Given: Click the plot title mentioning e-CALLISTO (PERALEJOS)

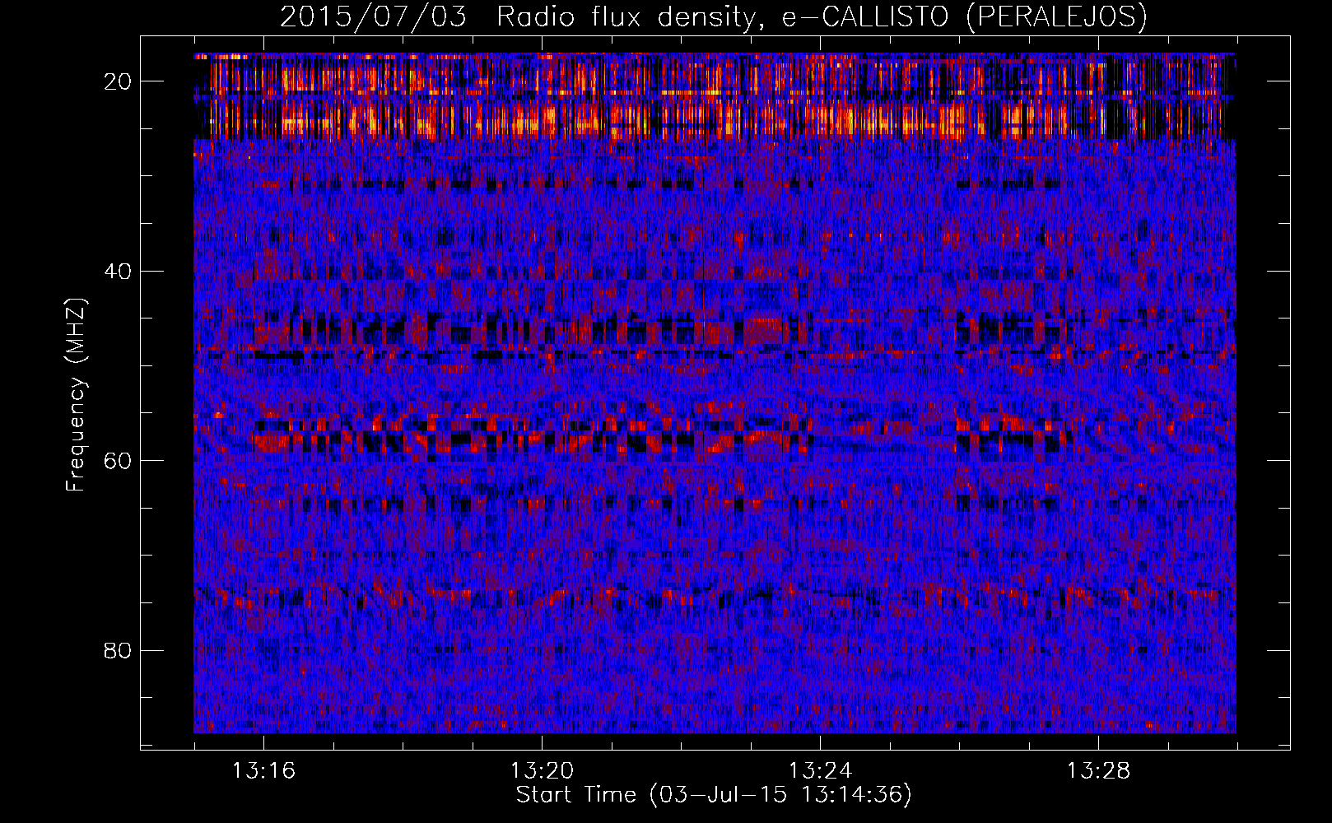Looking at the screenshot, I should point(714,17).
